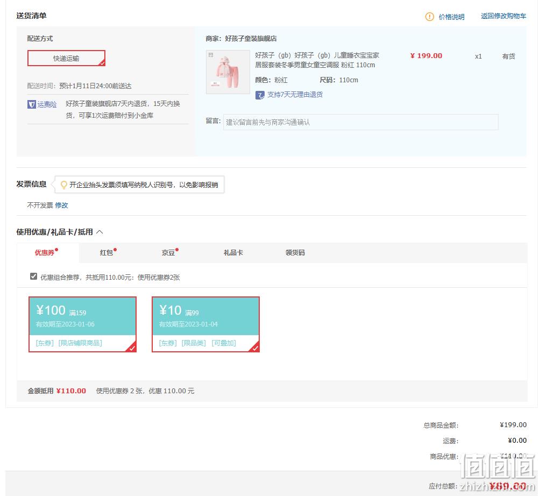This screenshot has height=496, width=540.
Task: Click 运费 ¥0.00 value
Action: coord(517,441)
